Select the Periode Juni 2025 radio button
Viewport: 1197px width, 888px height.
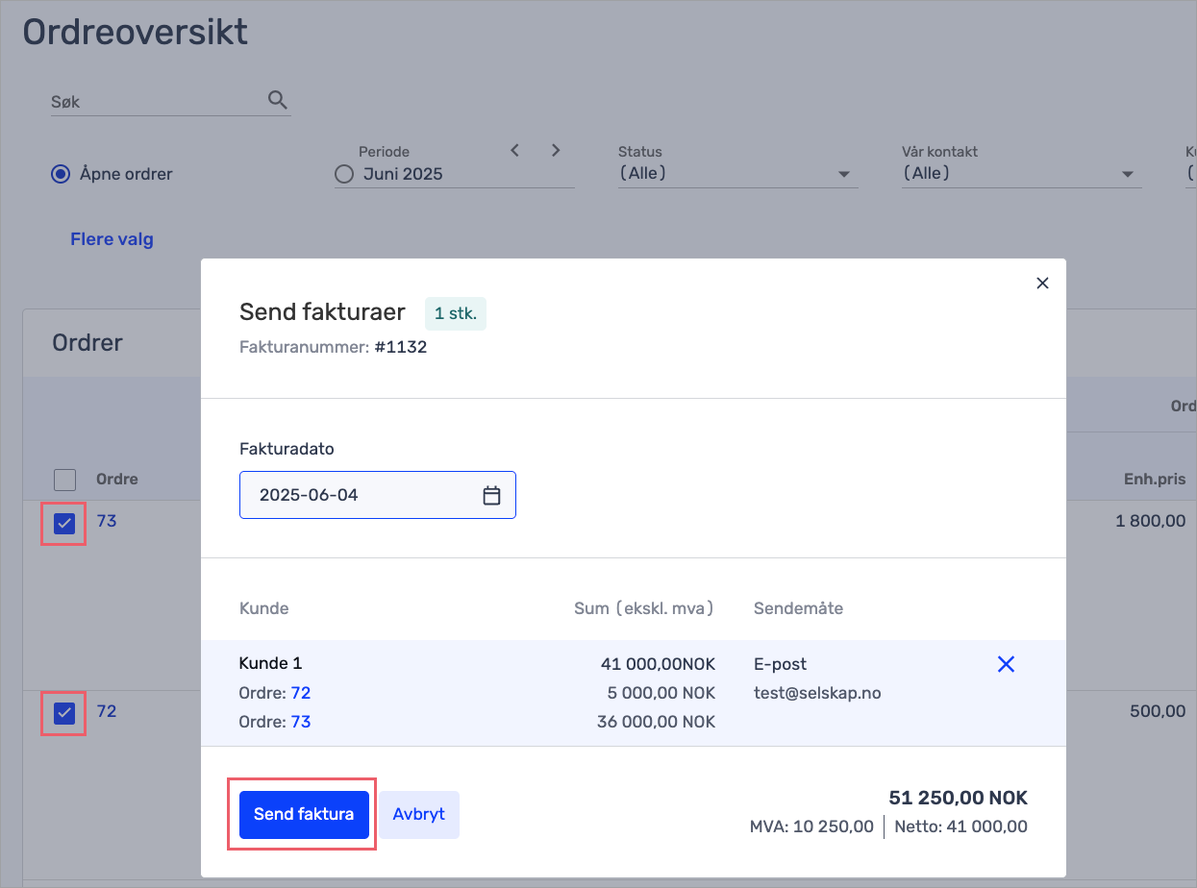tap(344, 175)
